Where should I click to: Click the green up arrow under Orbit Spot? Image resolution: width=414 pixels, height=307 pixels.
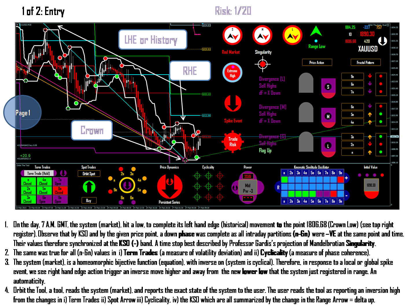[x=89, y=187]
